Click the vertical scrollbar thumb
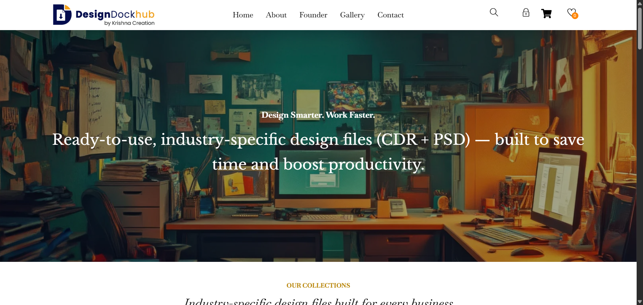This screenshot has height=305, width=643. point(640,28)
